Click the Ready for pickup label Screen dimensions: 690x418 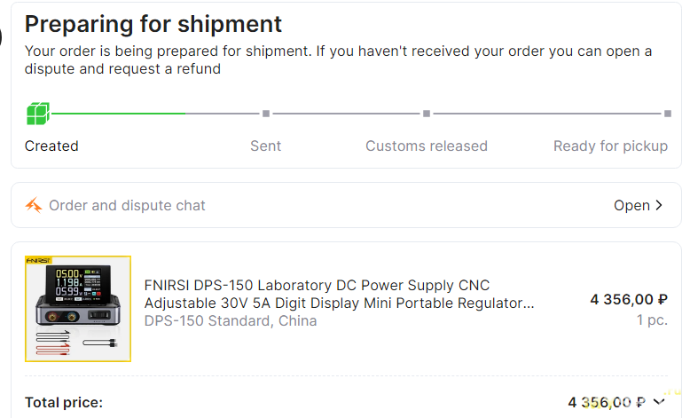point(610,146)
